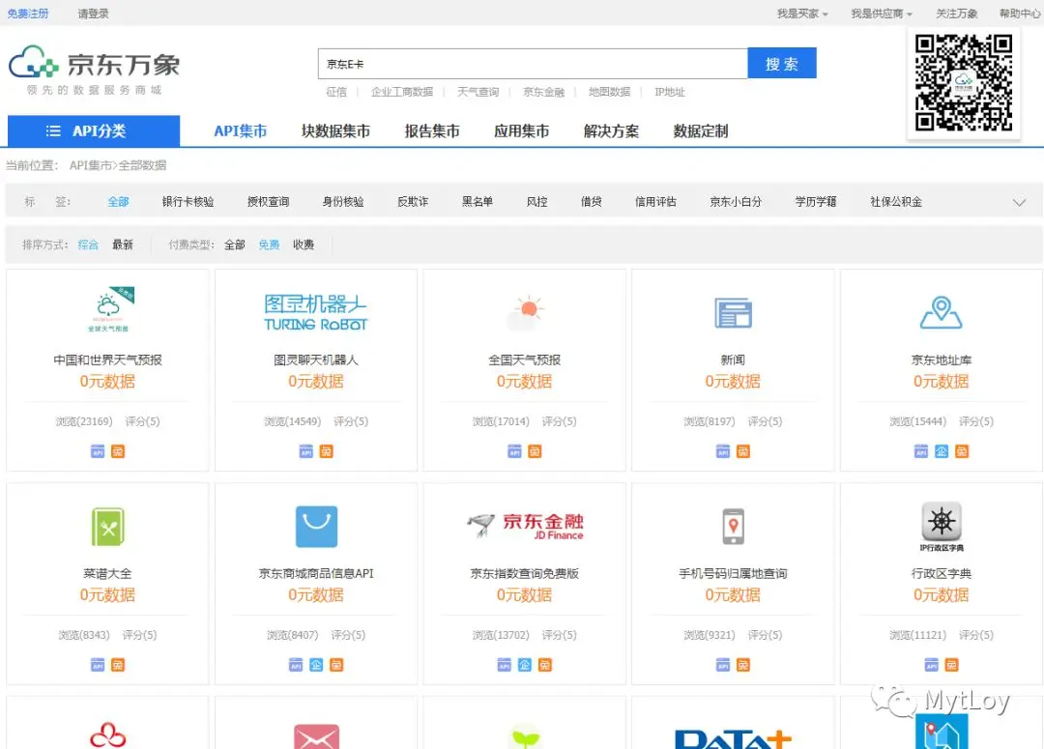
Task: Click the 请登录 link
Action: [x=93, y=14]
